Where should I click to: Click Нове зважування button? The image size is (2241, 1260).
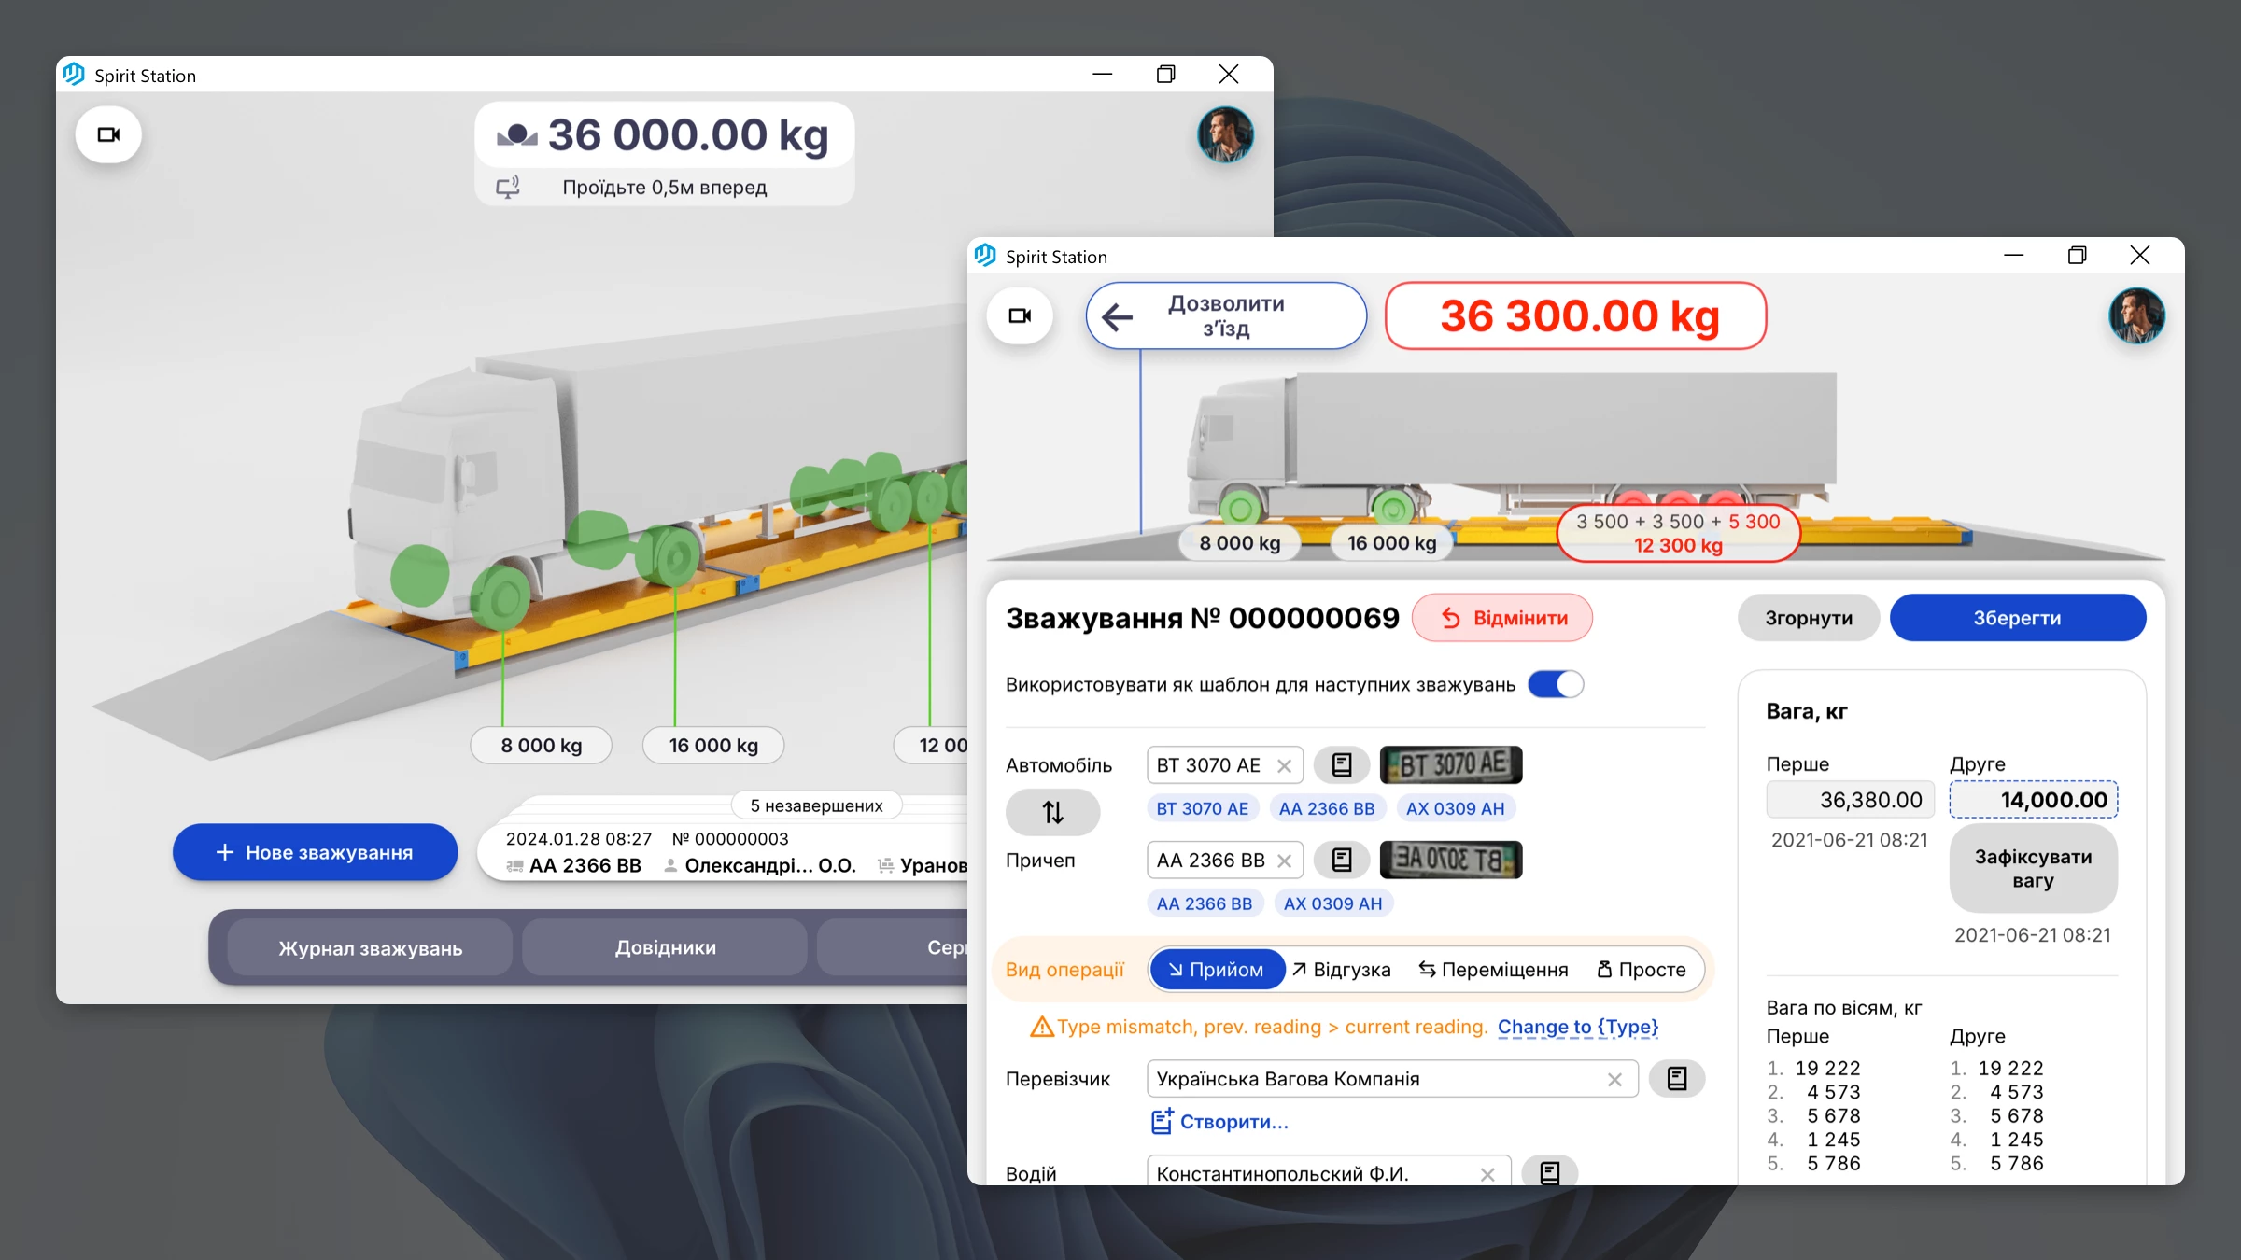[315, 852]
